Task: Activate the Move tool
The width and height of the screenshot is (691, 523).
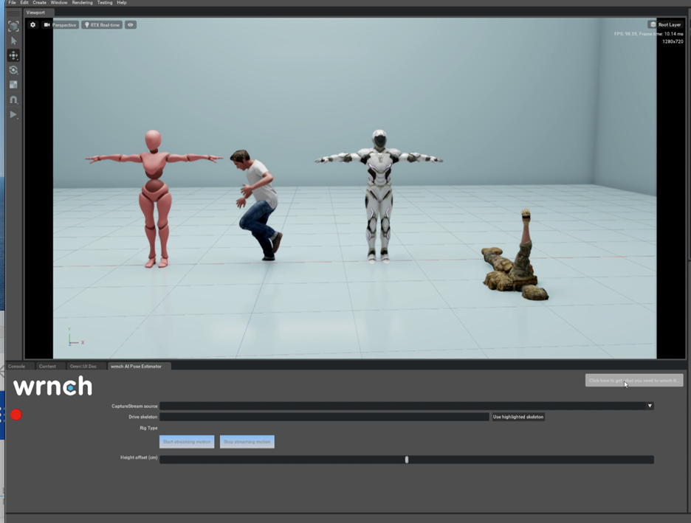Action: pyautogui.click(x=13, y=55)
